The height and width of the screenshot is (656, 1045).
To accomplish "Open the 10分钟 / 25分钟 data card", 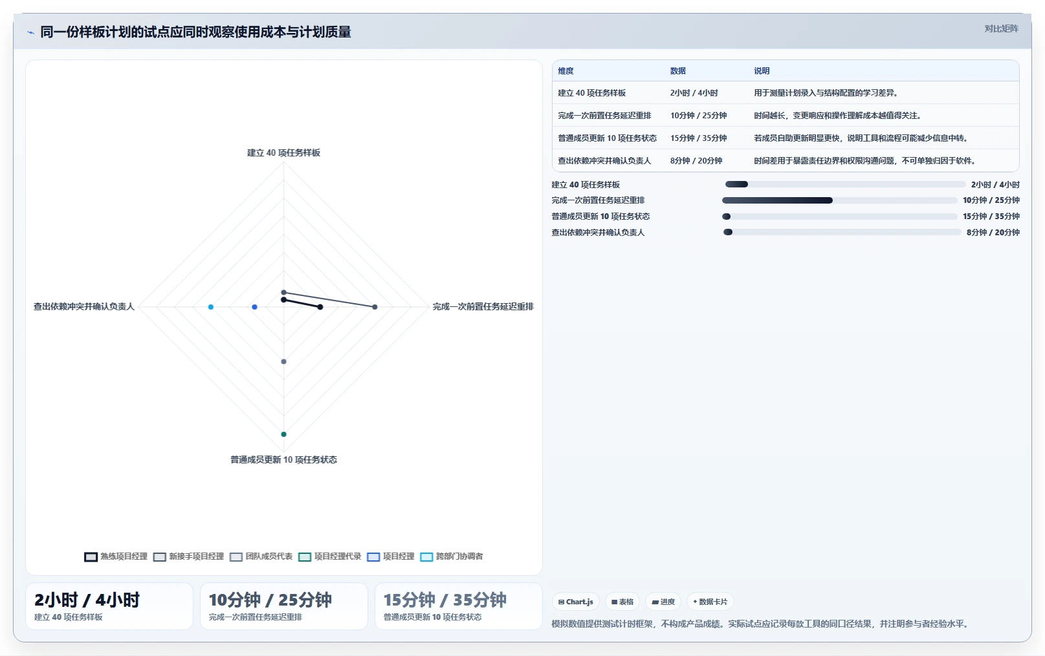I will click(x=284, y=606).
